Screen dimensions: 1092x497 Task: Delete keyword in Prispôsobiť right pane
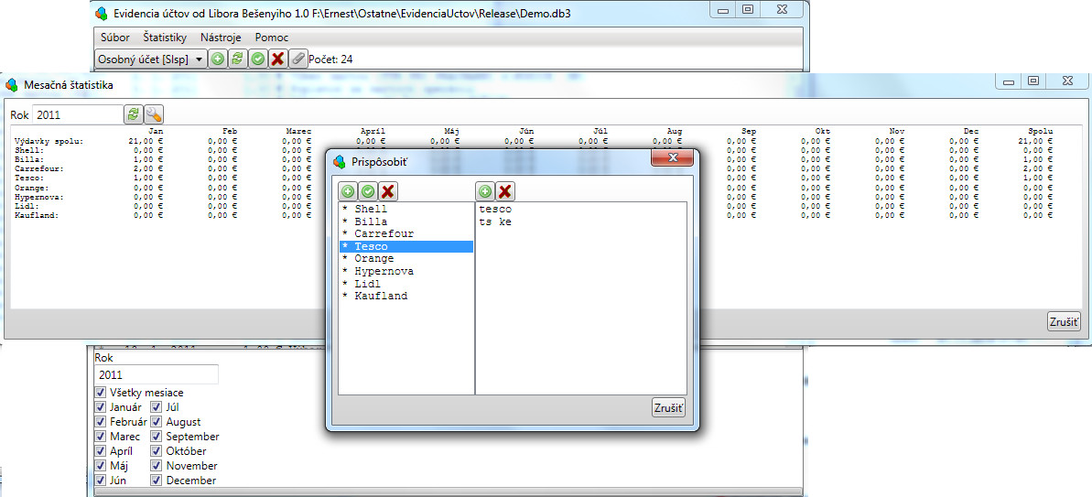(x=505, y=191)
